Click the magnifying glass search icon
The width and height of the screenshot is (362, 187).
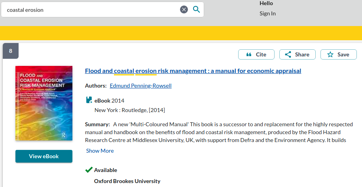point(197,9)
